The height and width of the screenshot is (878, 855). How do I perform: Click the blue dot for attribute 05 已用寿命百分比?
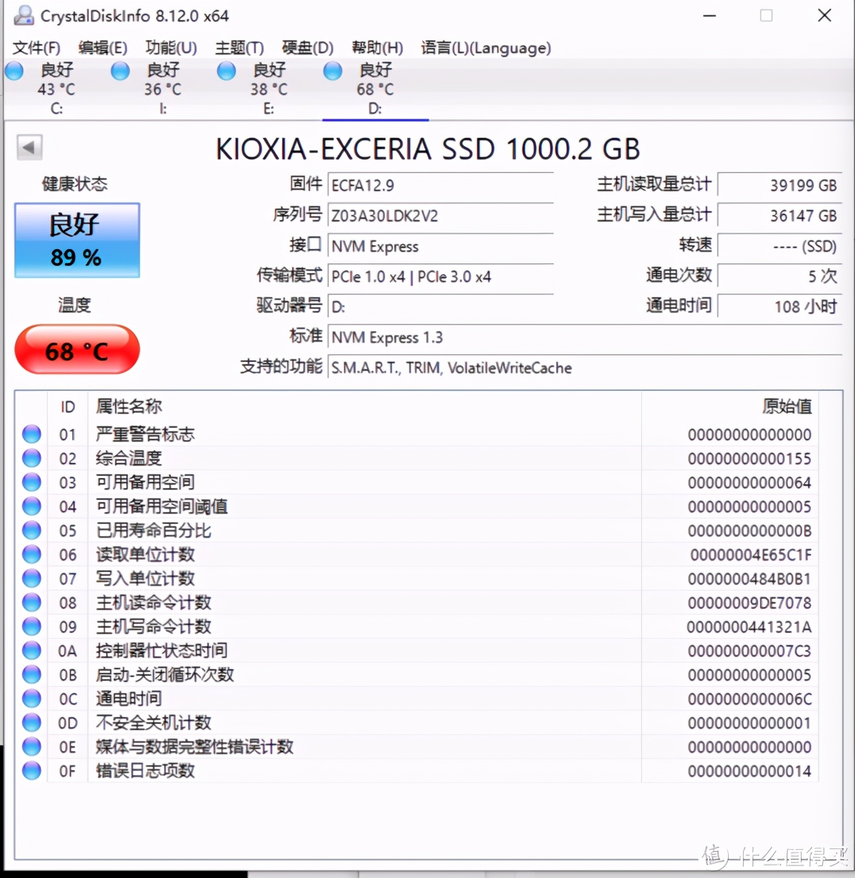coord(31,530)
